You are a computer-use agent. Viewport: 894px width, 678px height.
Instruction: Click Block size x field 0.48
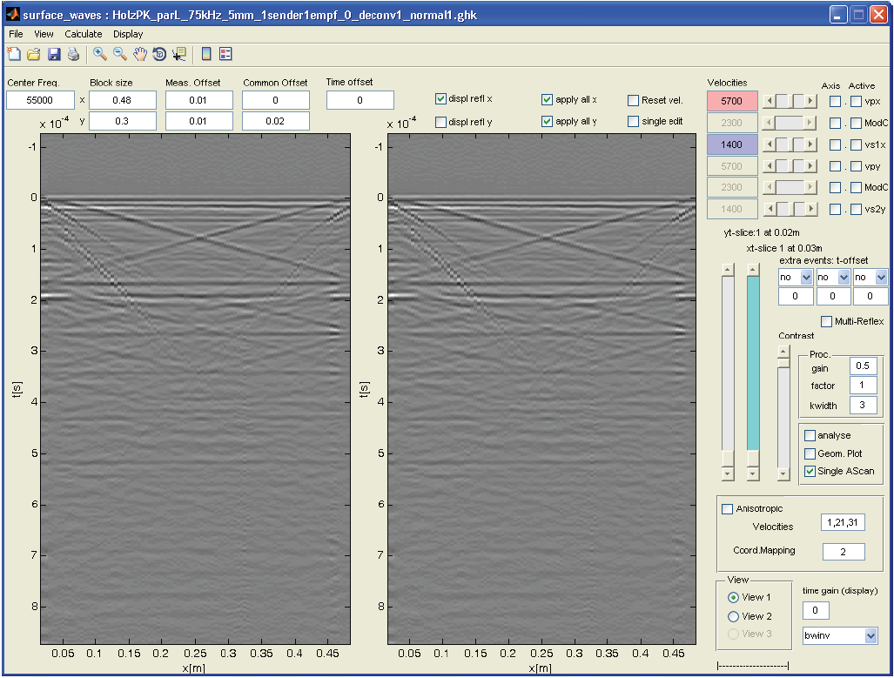122,100
